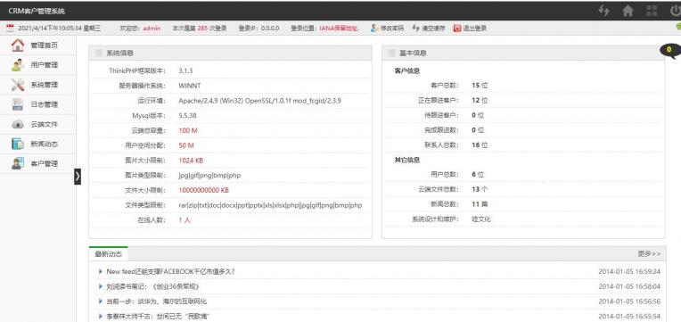The height and width of the screenshot is (322, 681).
Task: Open 客户管理 in the sidebar
Action: (37, 164)
